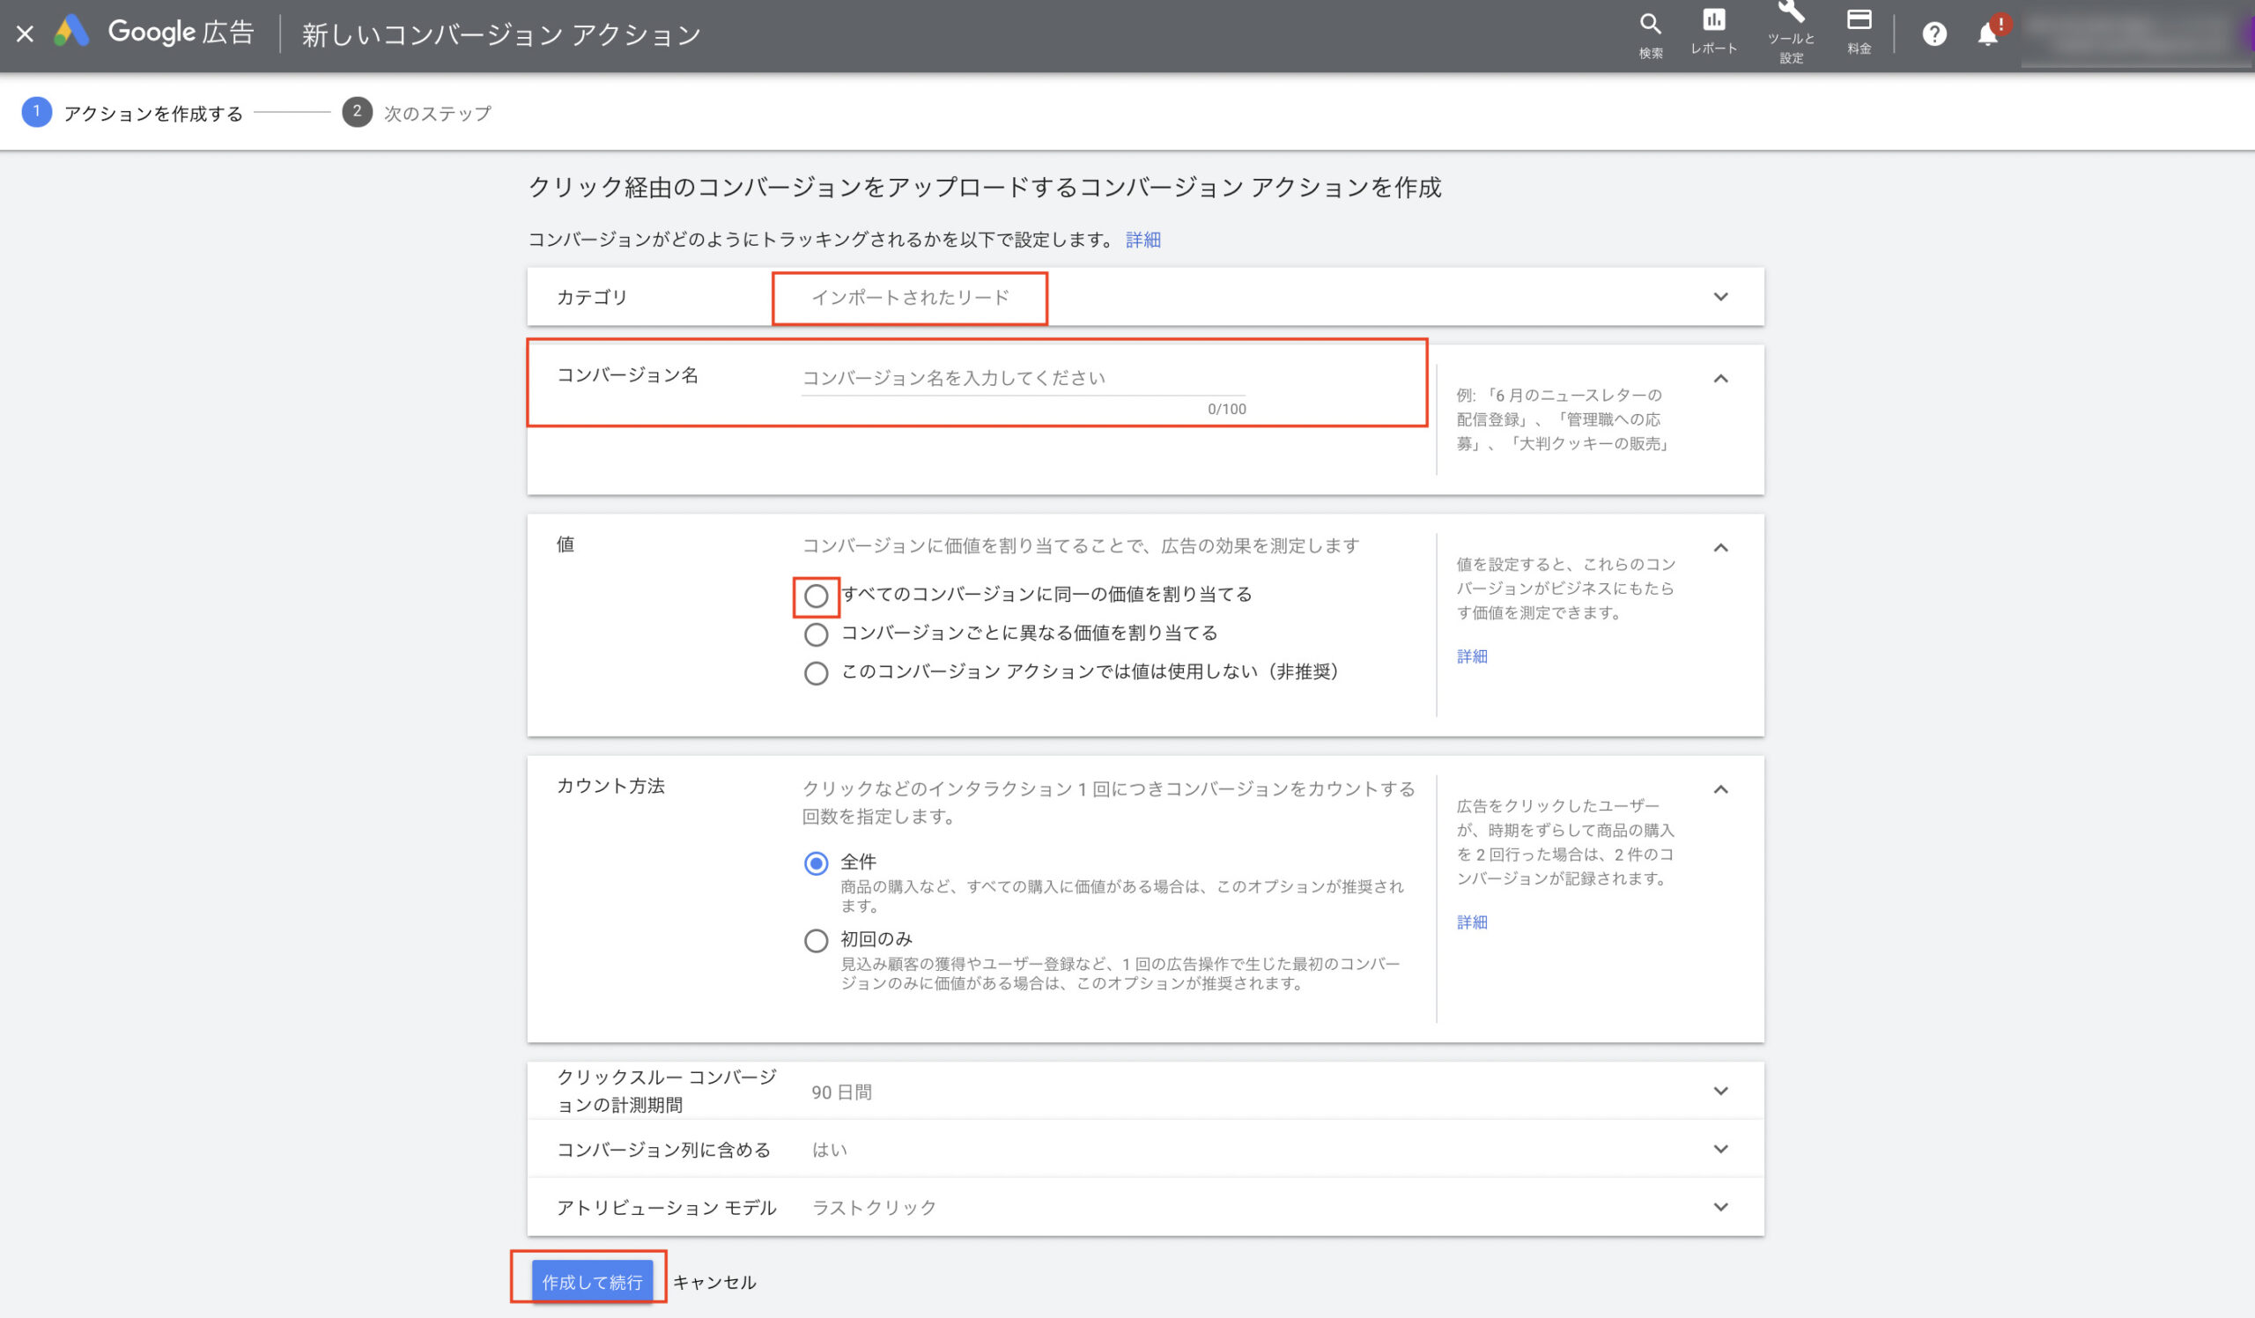
Task: Close the dialog with X icon
Action: tap(25, 34)
